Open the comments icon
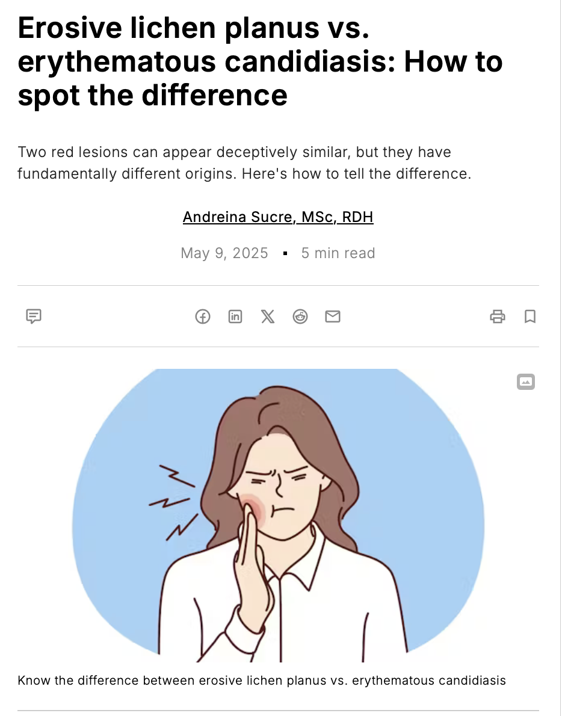The image size is (562, 716). pyautogui.click(x=34, y=316)
